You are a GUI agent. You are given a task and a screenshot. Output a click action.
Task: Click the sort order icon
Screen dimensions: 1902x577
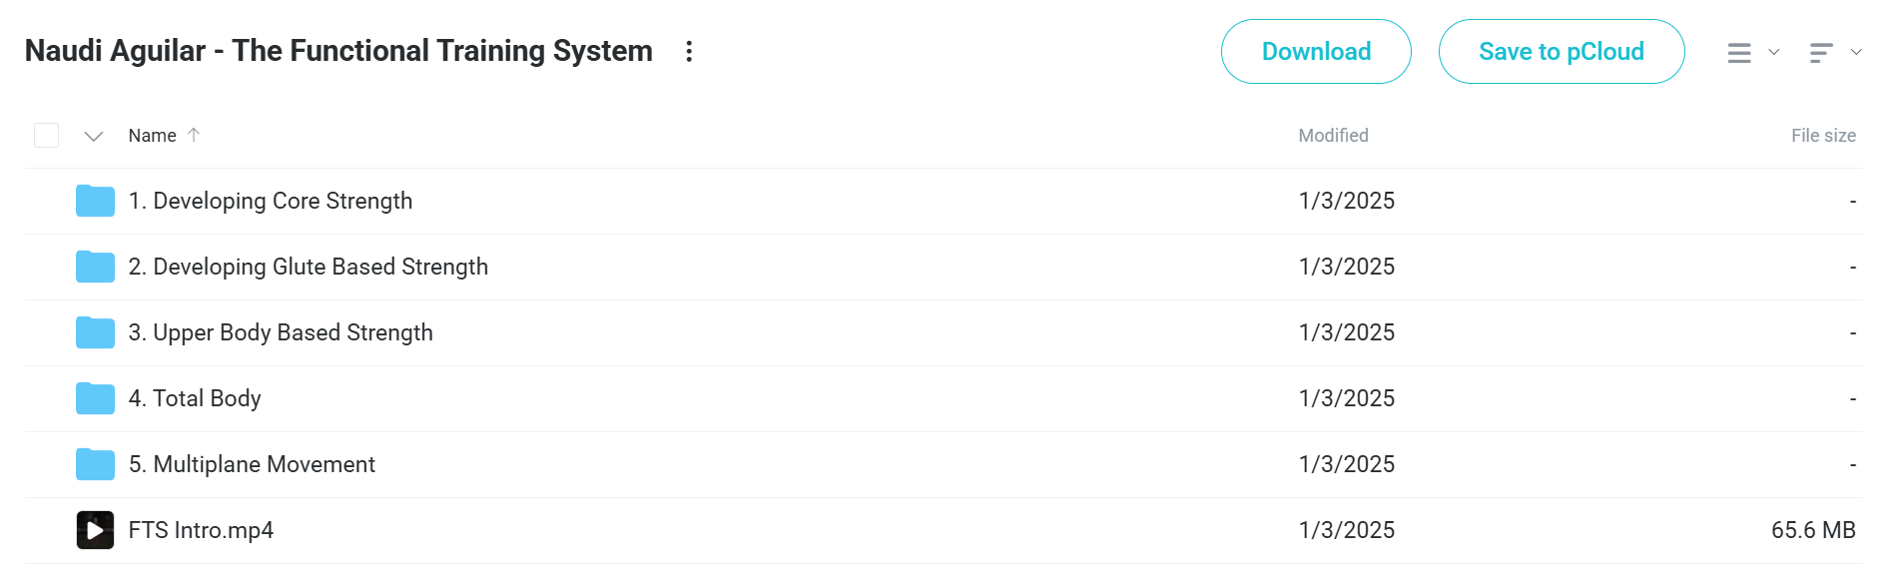[1821, 52]
